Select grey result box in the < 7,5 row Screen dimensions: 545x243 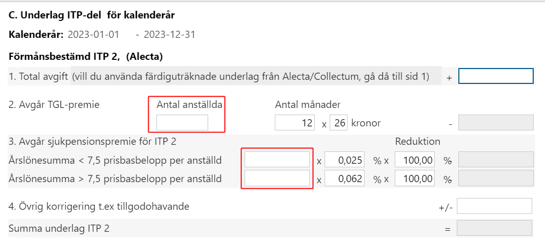click(x=496, y=160)
